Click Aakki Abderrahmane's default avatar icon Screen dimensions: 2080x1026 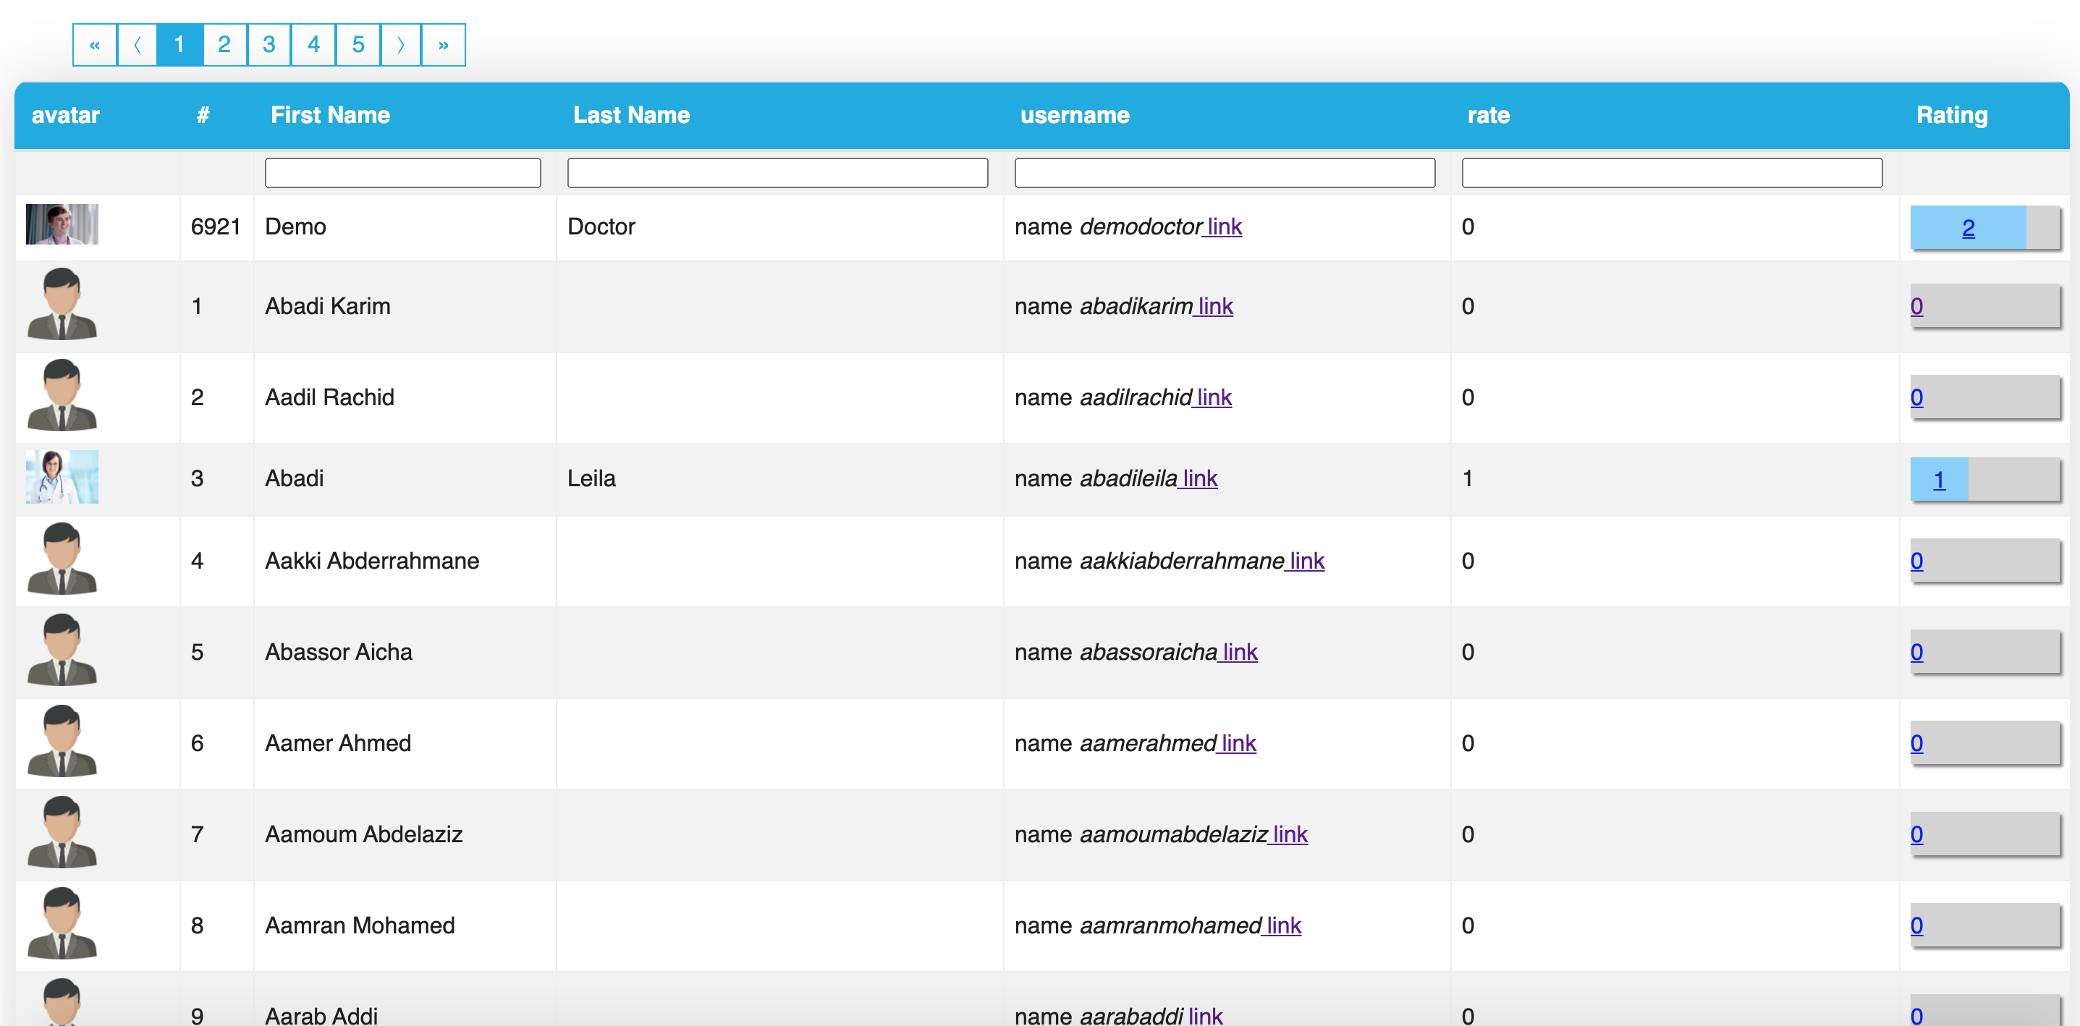click(x=62, y=559)
